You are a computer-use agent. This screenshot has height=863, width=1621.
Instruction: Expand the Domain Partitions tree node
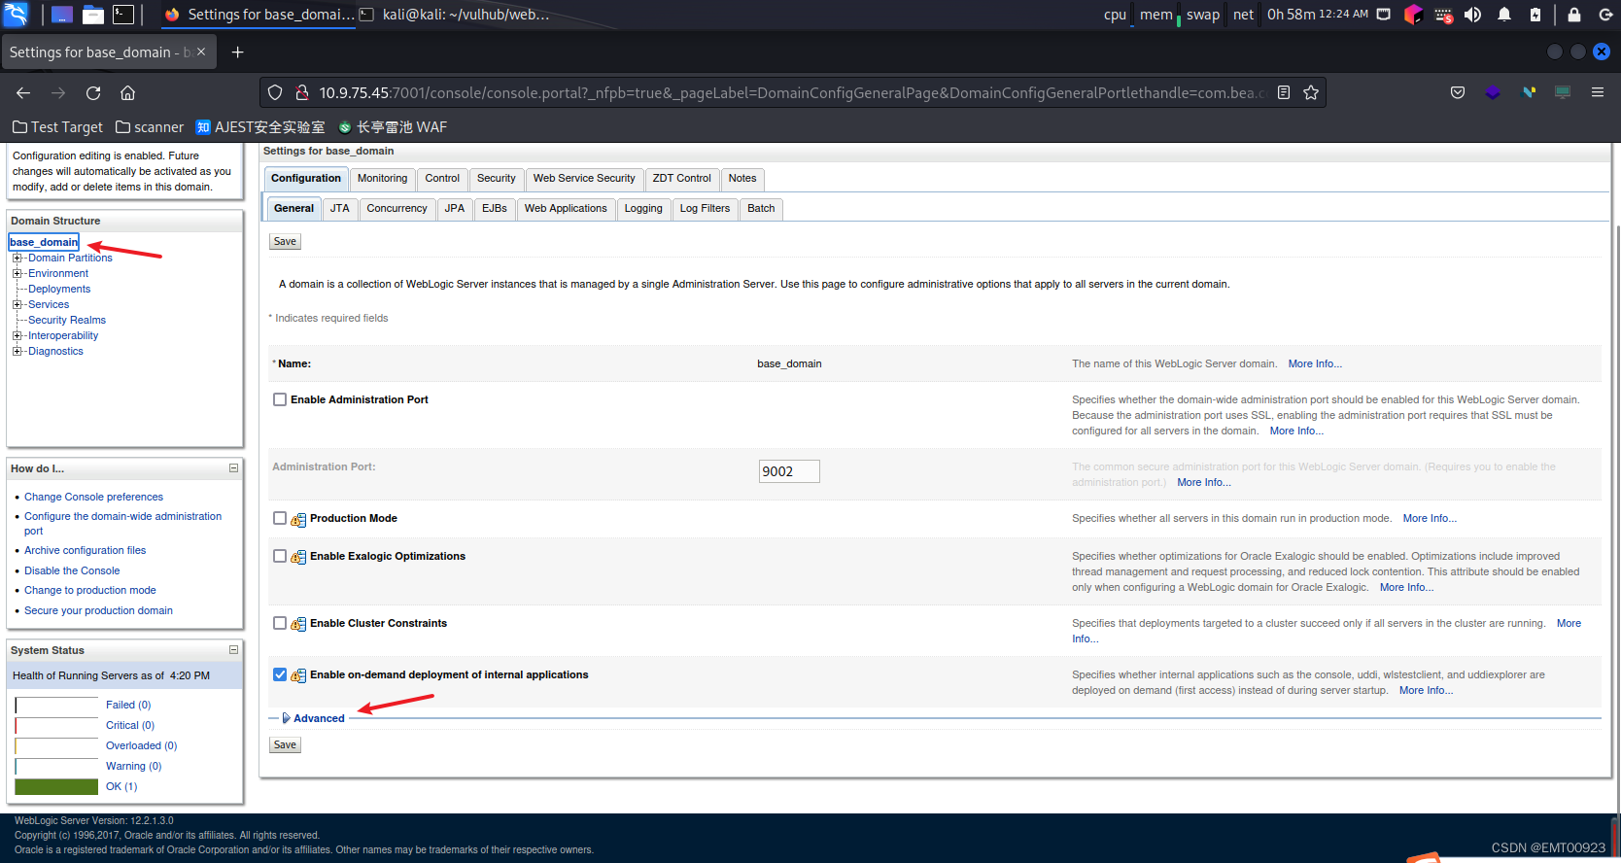pos(17,258)
